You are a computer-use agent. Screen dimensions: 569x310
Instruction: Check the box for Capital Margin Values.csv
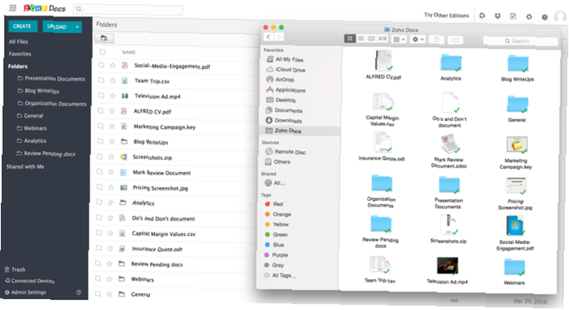98,233
